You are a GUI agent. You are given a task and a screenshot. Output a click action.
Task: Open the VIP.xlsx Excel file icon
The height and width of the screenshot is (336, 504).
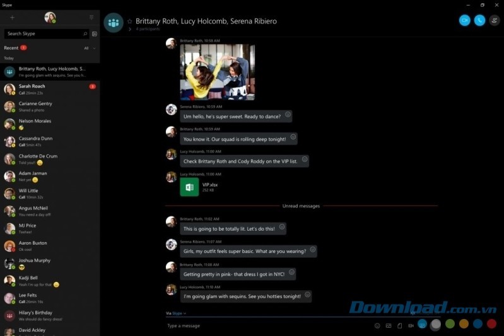[x=189, y=187]
